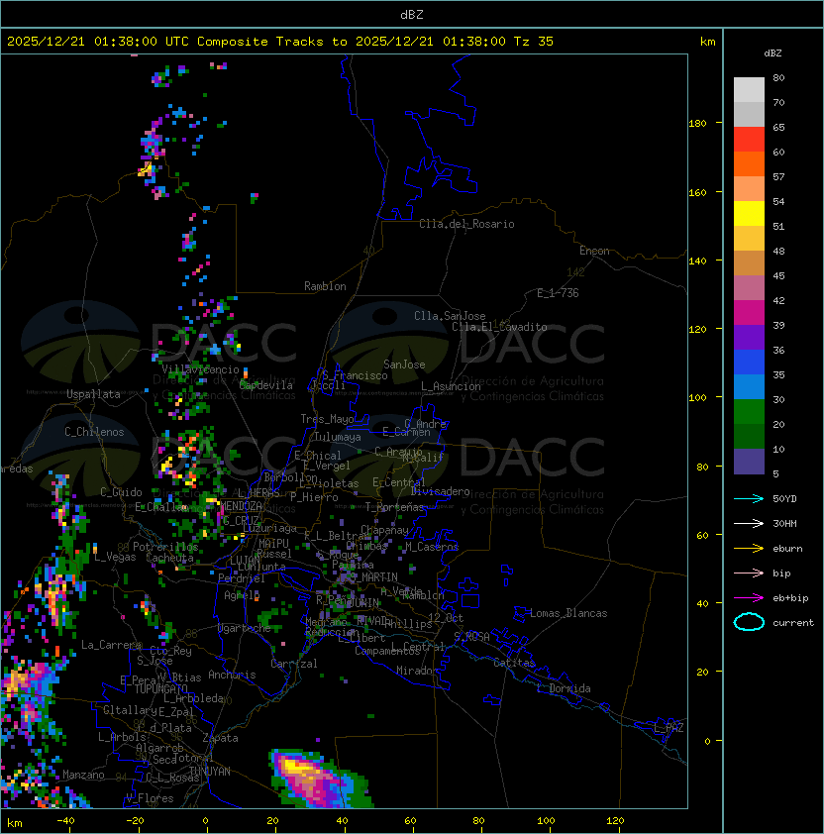Click the dBZ title at the top
The height and width of the screenshot is (834, 824).
coord(411,14)
